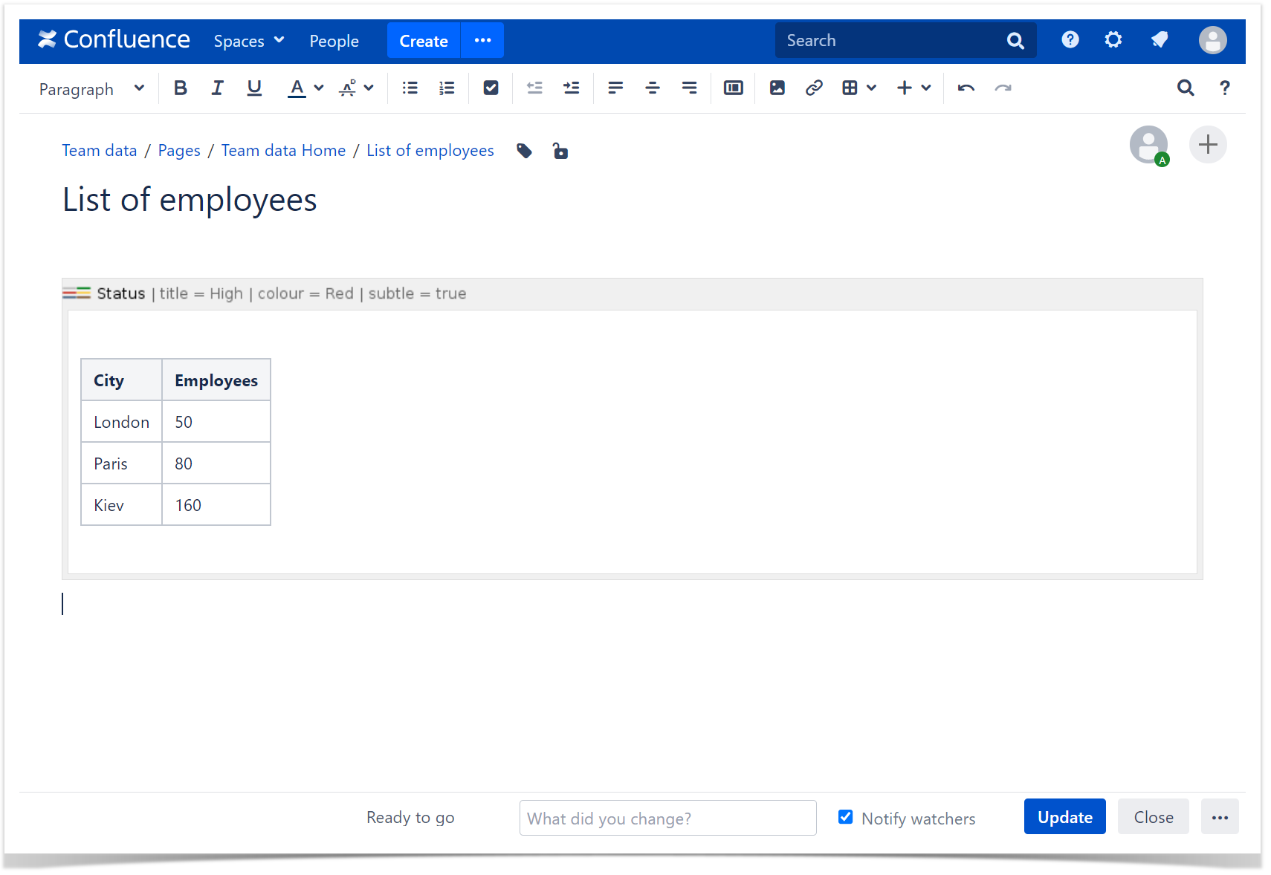
Task: Open page restrictions padlock icon
Action: pos(560,152)
